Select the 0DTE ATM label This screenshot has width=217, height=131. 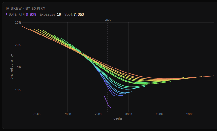point(17,14)
